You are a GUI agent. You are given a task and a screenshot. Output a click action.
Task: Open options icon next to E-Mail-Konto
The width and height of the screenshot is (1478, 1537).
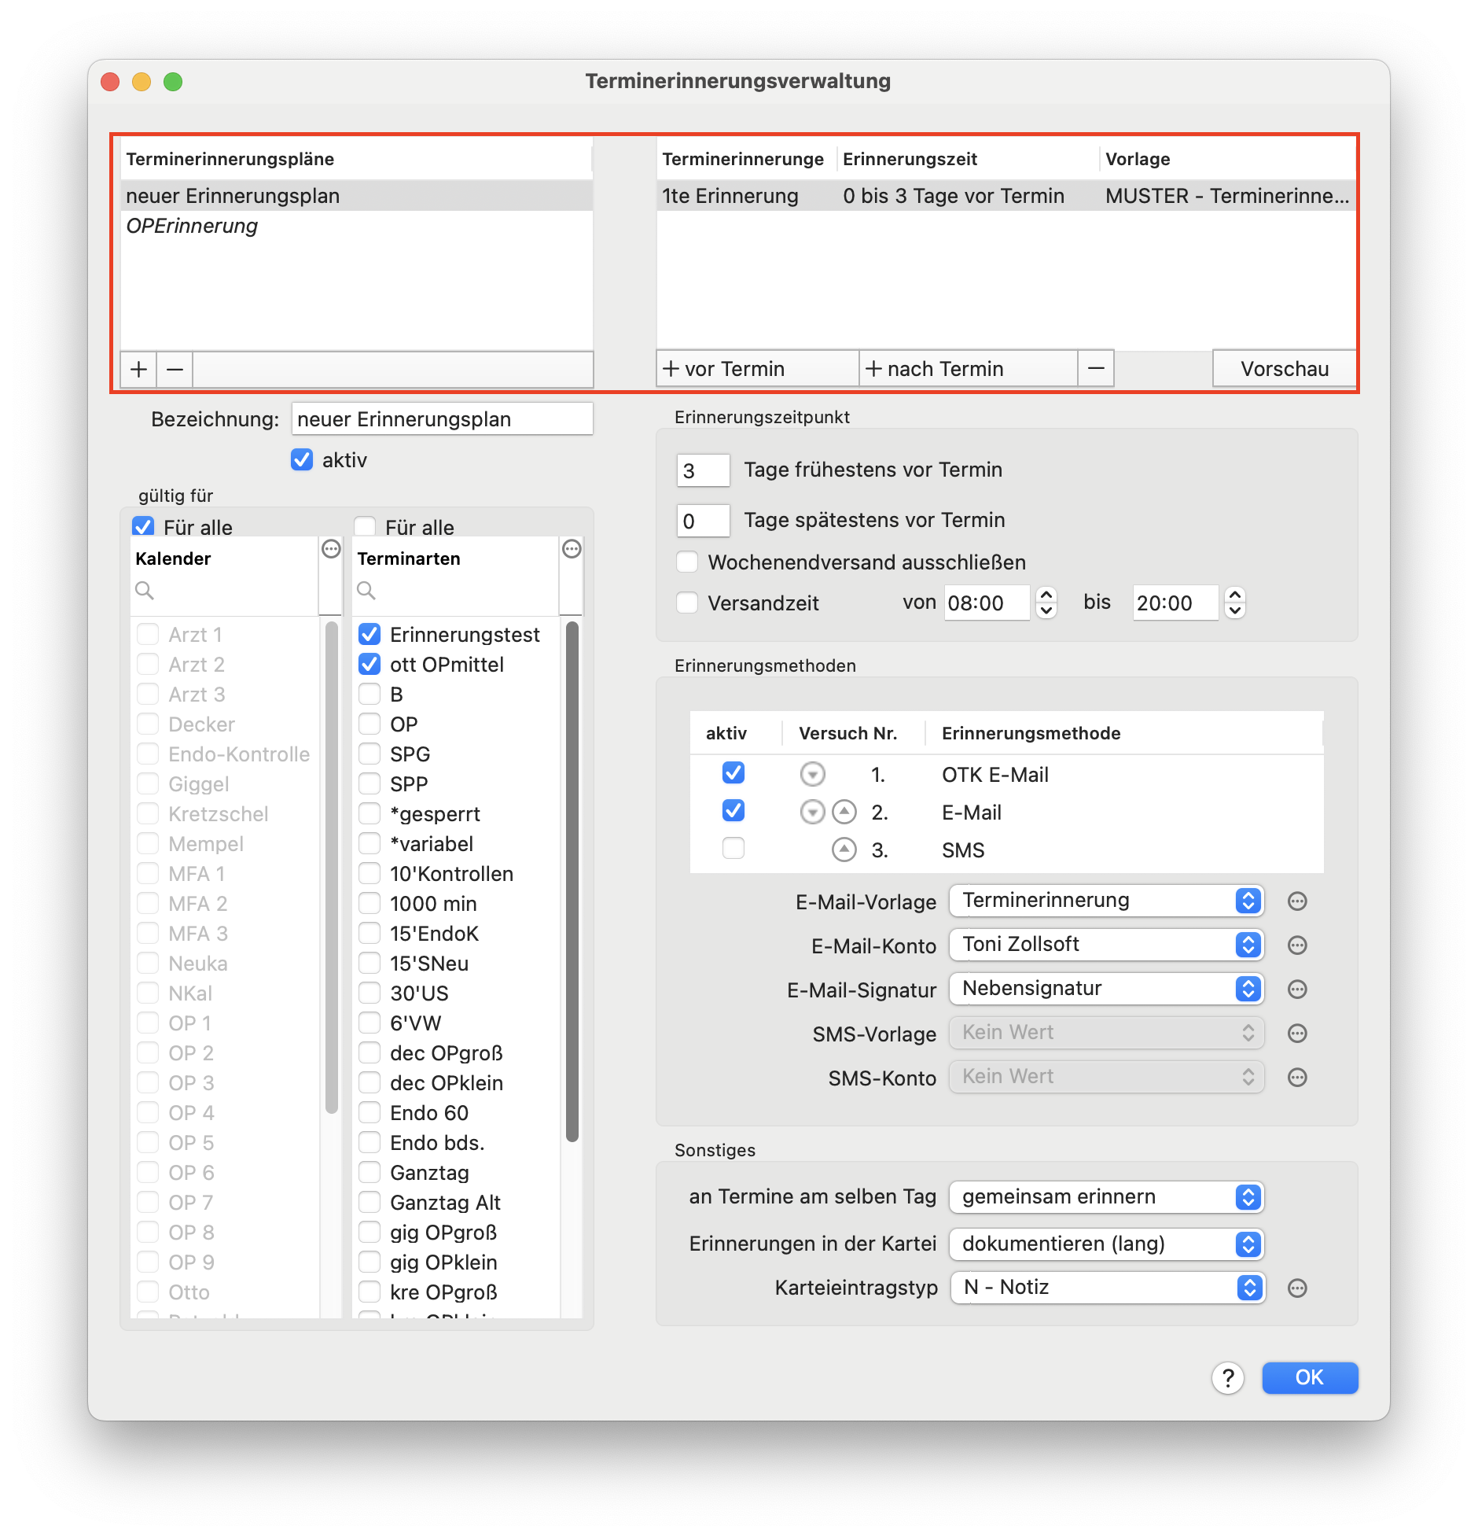coord(1297,945)
